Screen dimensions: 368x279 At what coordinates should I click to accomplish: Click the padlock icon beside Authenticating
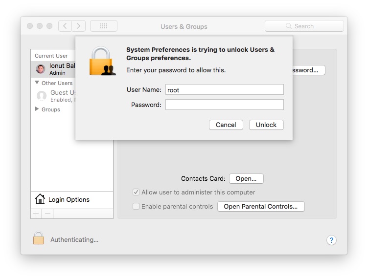click(x=39, y=238)
